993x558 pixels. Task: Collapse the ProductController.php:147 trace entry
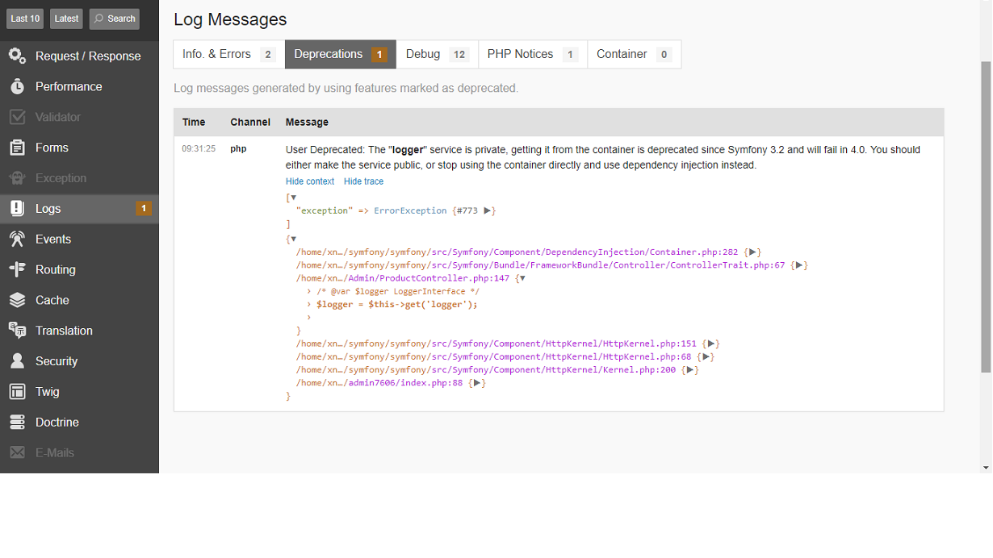(x=522, y=278)
